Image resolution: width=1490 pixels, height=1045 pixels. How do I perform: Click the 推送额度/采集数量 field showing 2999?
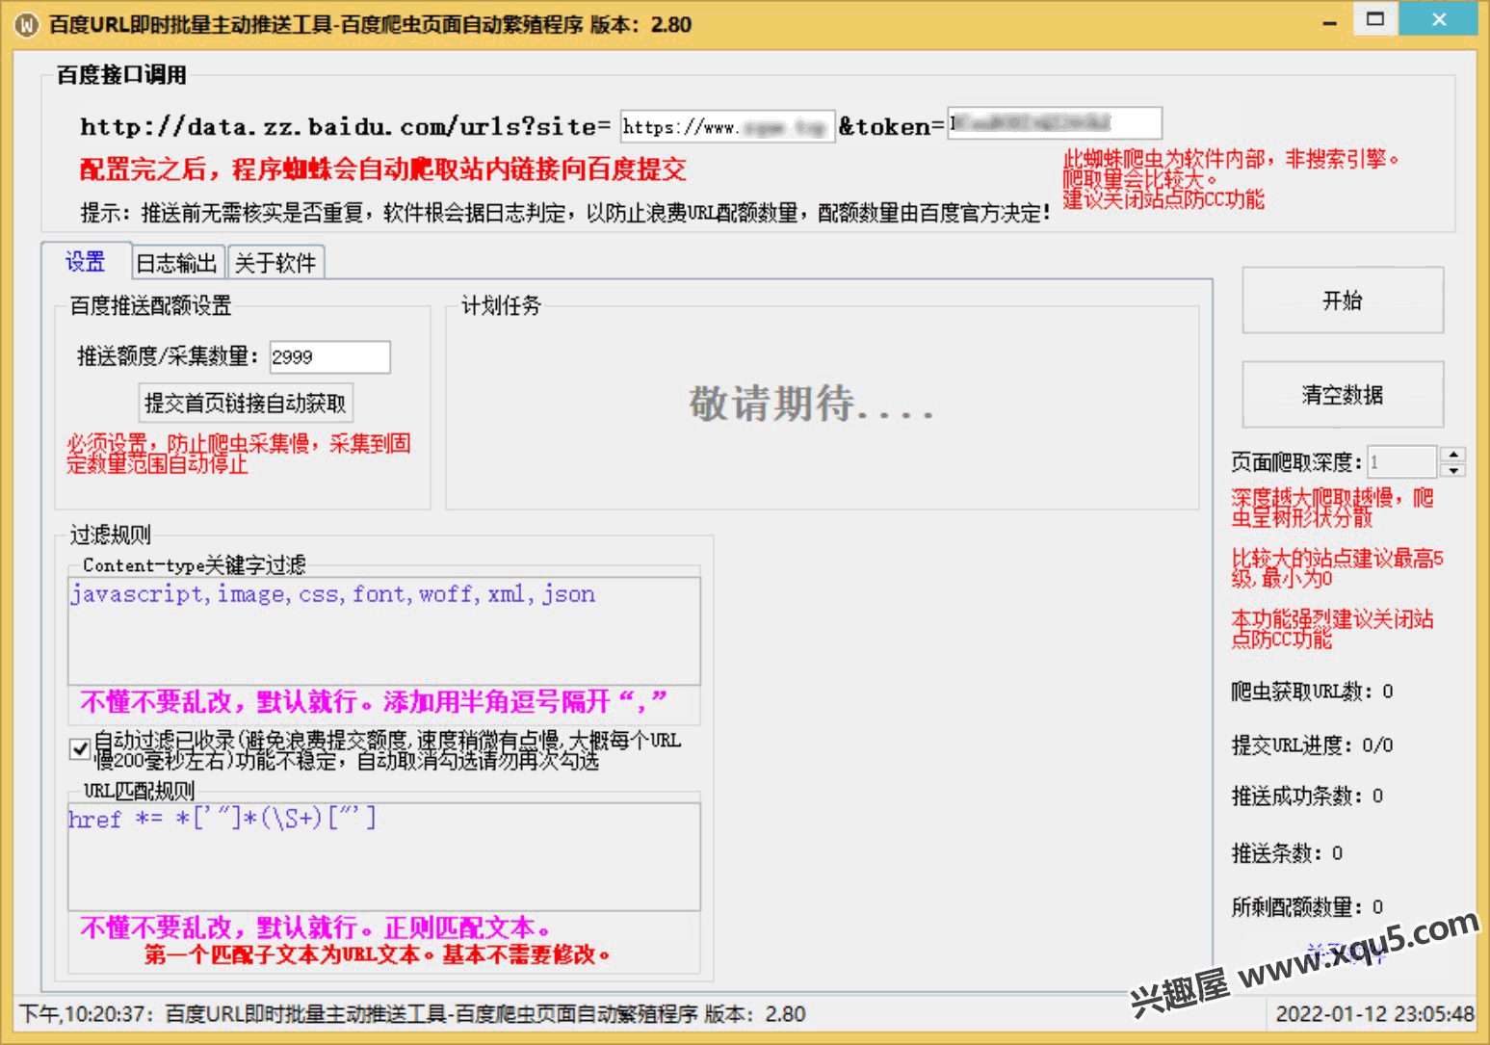pyautogui.click(x=329, y=357)
